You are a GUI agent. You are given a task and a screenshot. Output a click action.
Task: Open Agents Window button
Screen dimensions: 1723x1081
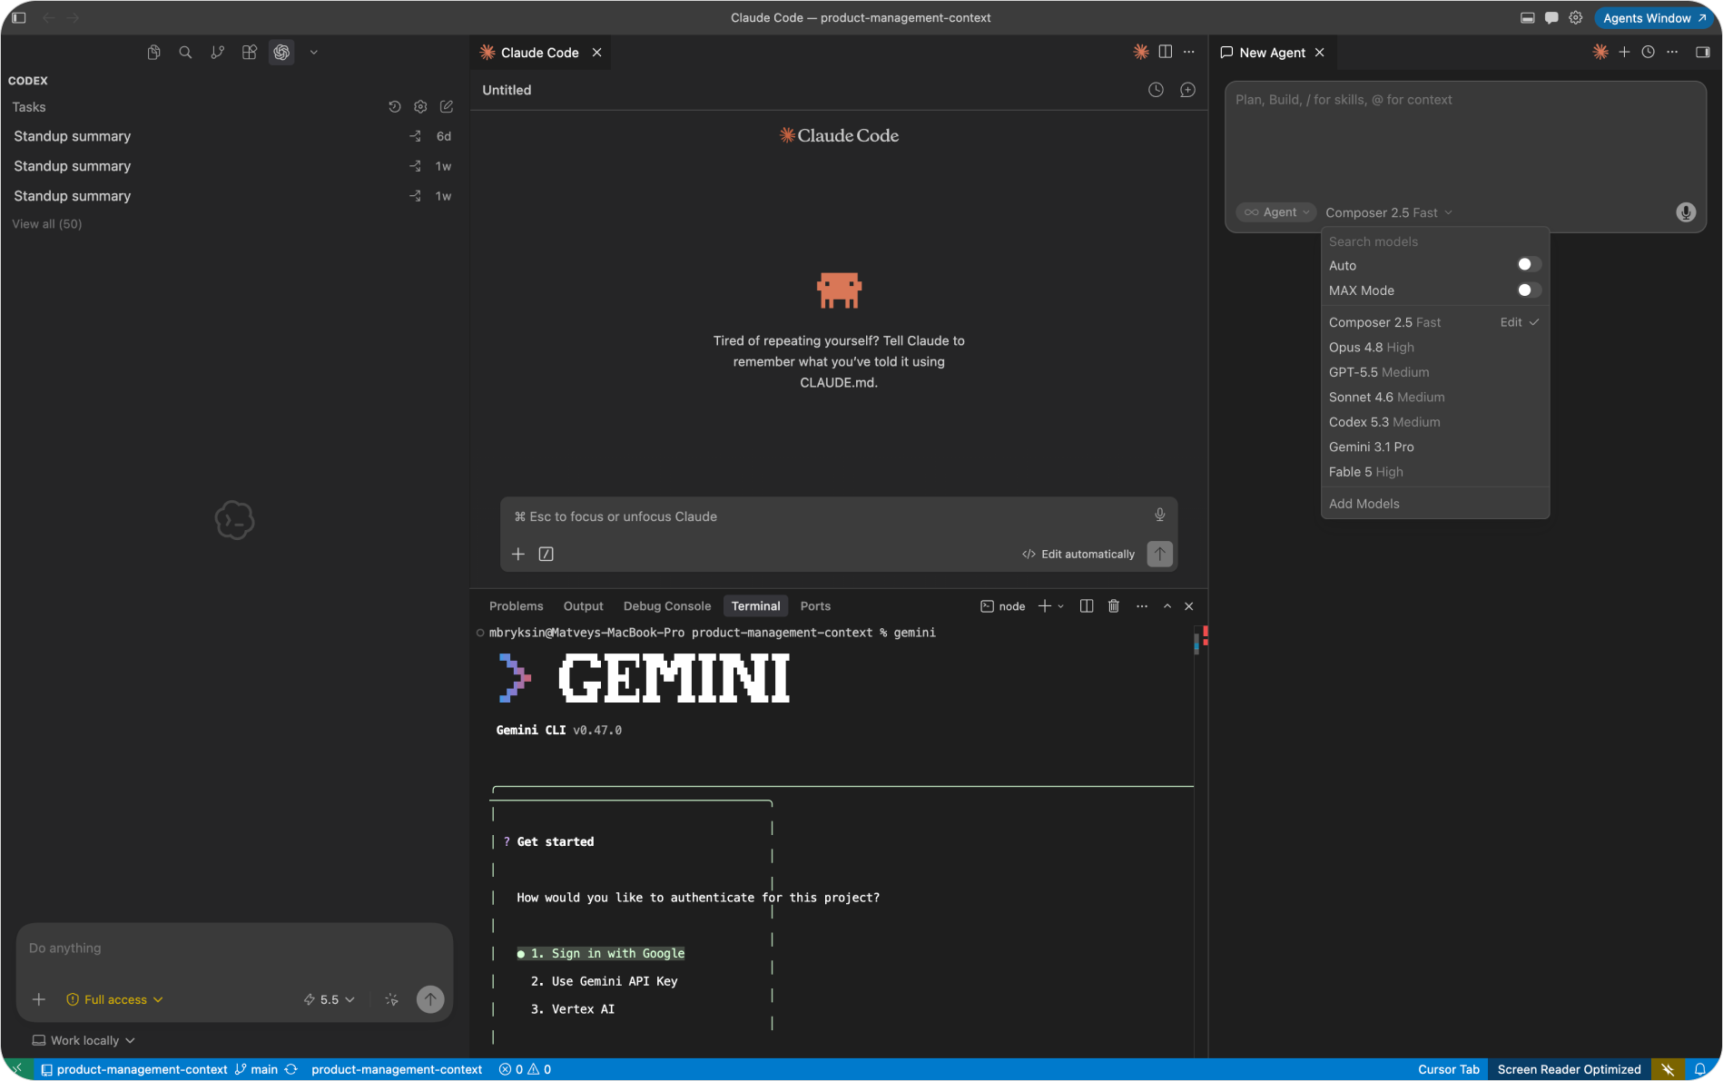click(1654, 17)
